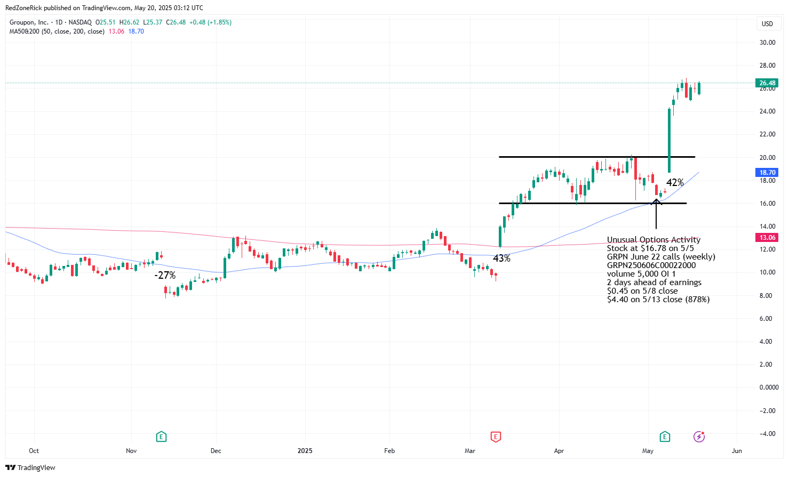Click the Dec label on time axis
Image resolution: width=789 pixels, height=477 pixels.
point(216,451)
